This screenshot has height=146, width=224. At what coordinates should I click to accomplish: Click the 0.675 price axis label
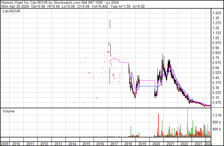217,63
